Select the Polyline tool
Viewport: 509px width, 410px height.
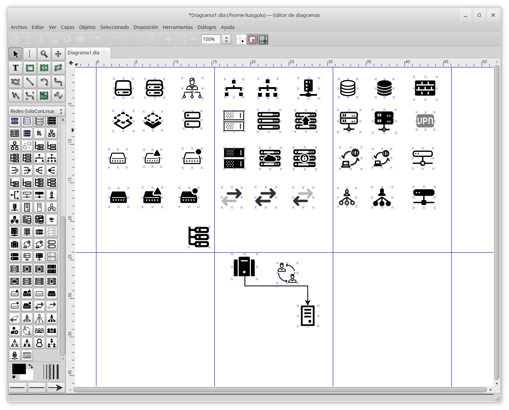15,95
